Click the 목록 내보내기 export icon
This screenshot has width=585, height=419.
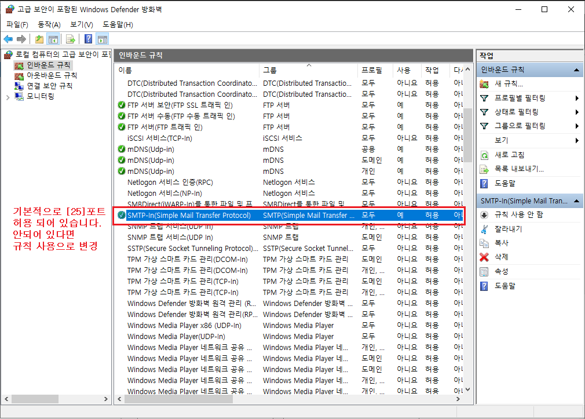pyautogui.click(x=484, y=169)
